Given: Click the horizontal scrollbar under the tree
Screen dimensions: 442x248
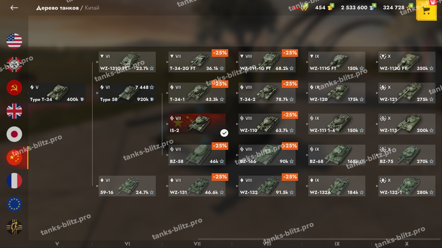Looking at the screenshot, I should pyautogui.click(x=320, y=239).
